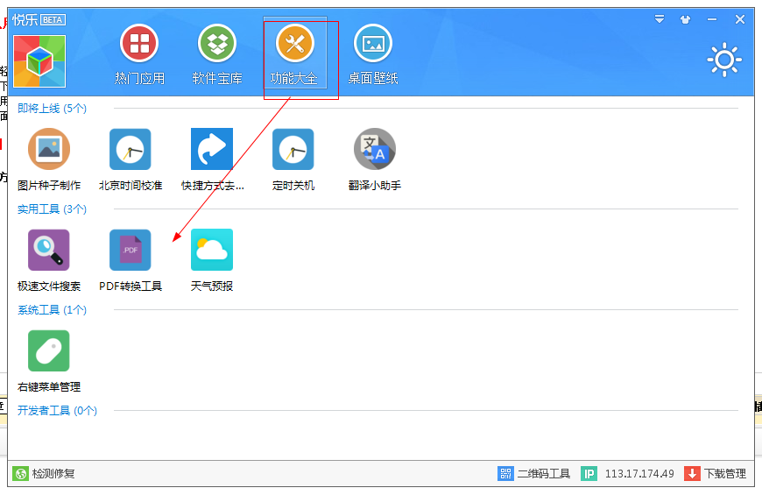The width and height of the screenshot is (762, 495).
Task: Click the 右键菜单管理 label text
Action: tap(49, 387)
